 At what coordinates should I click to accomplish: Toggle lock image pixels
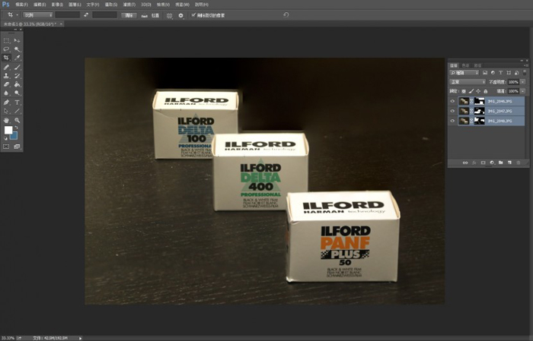471,91
